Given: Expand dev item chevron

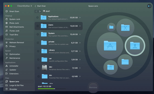Looking at the screenshot, I should pyautogui.click(x=80, y=68).
